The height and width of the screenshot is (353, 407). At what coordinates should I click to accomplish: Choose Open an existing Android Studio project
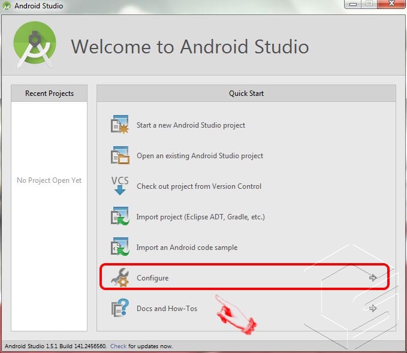click(x=200, y=156)
